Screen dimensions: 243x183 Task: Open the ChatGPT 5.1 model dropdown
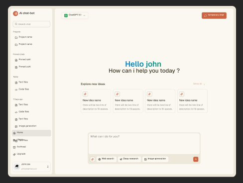point(75,15)
